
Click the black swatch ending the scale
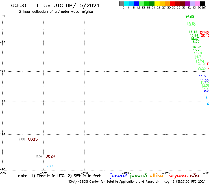pyautogui.click(x=203, y=3)
